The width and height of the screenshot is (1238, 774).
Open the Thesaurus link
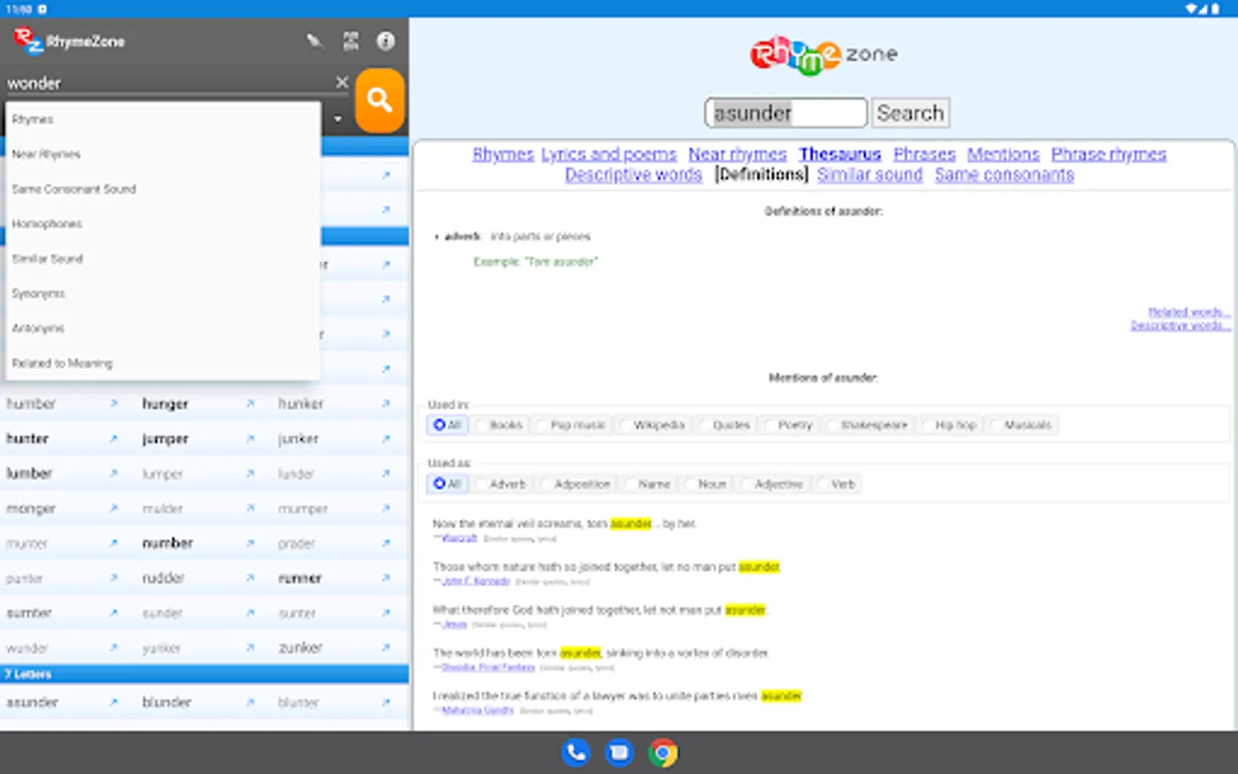coord(840,154)
